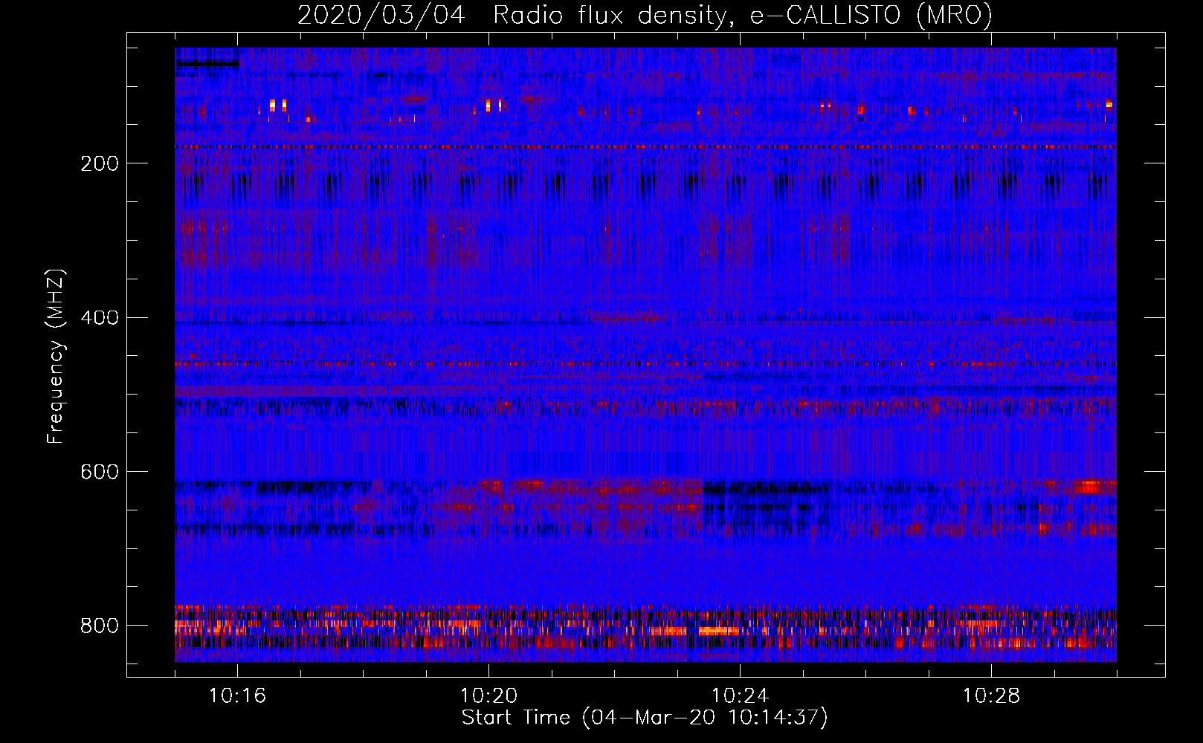The height and width of the screenshot is (743, 1203).
Task: Click the 10:28 time tick label
Action: click(991, 695)
